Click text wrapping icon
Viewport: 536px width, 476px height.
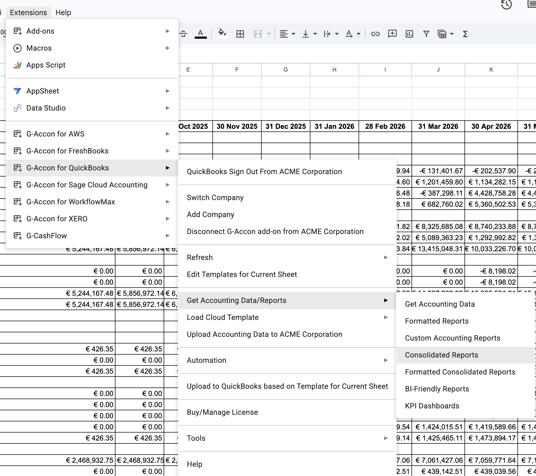coord(327,34)
